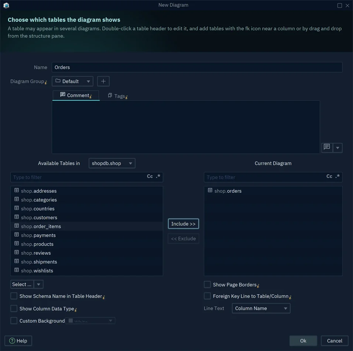Viewport: 353px width, 351px height.
Task: Select shop.customers in available tables
Action: coord(87,217)
